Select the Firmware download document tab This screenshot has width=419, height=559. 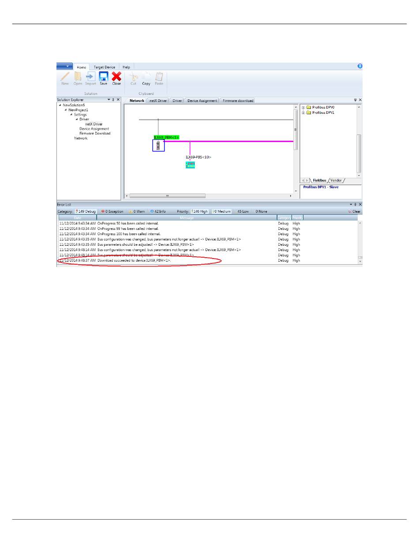click(238, 101)
